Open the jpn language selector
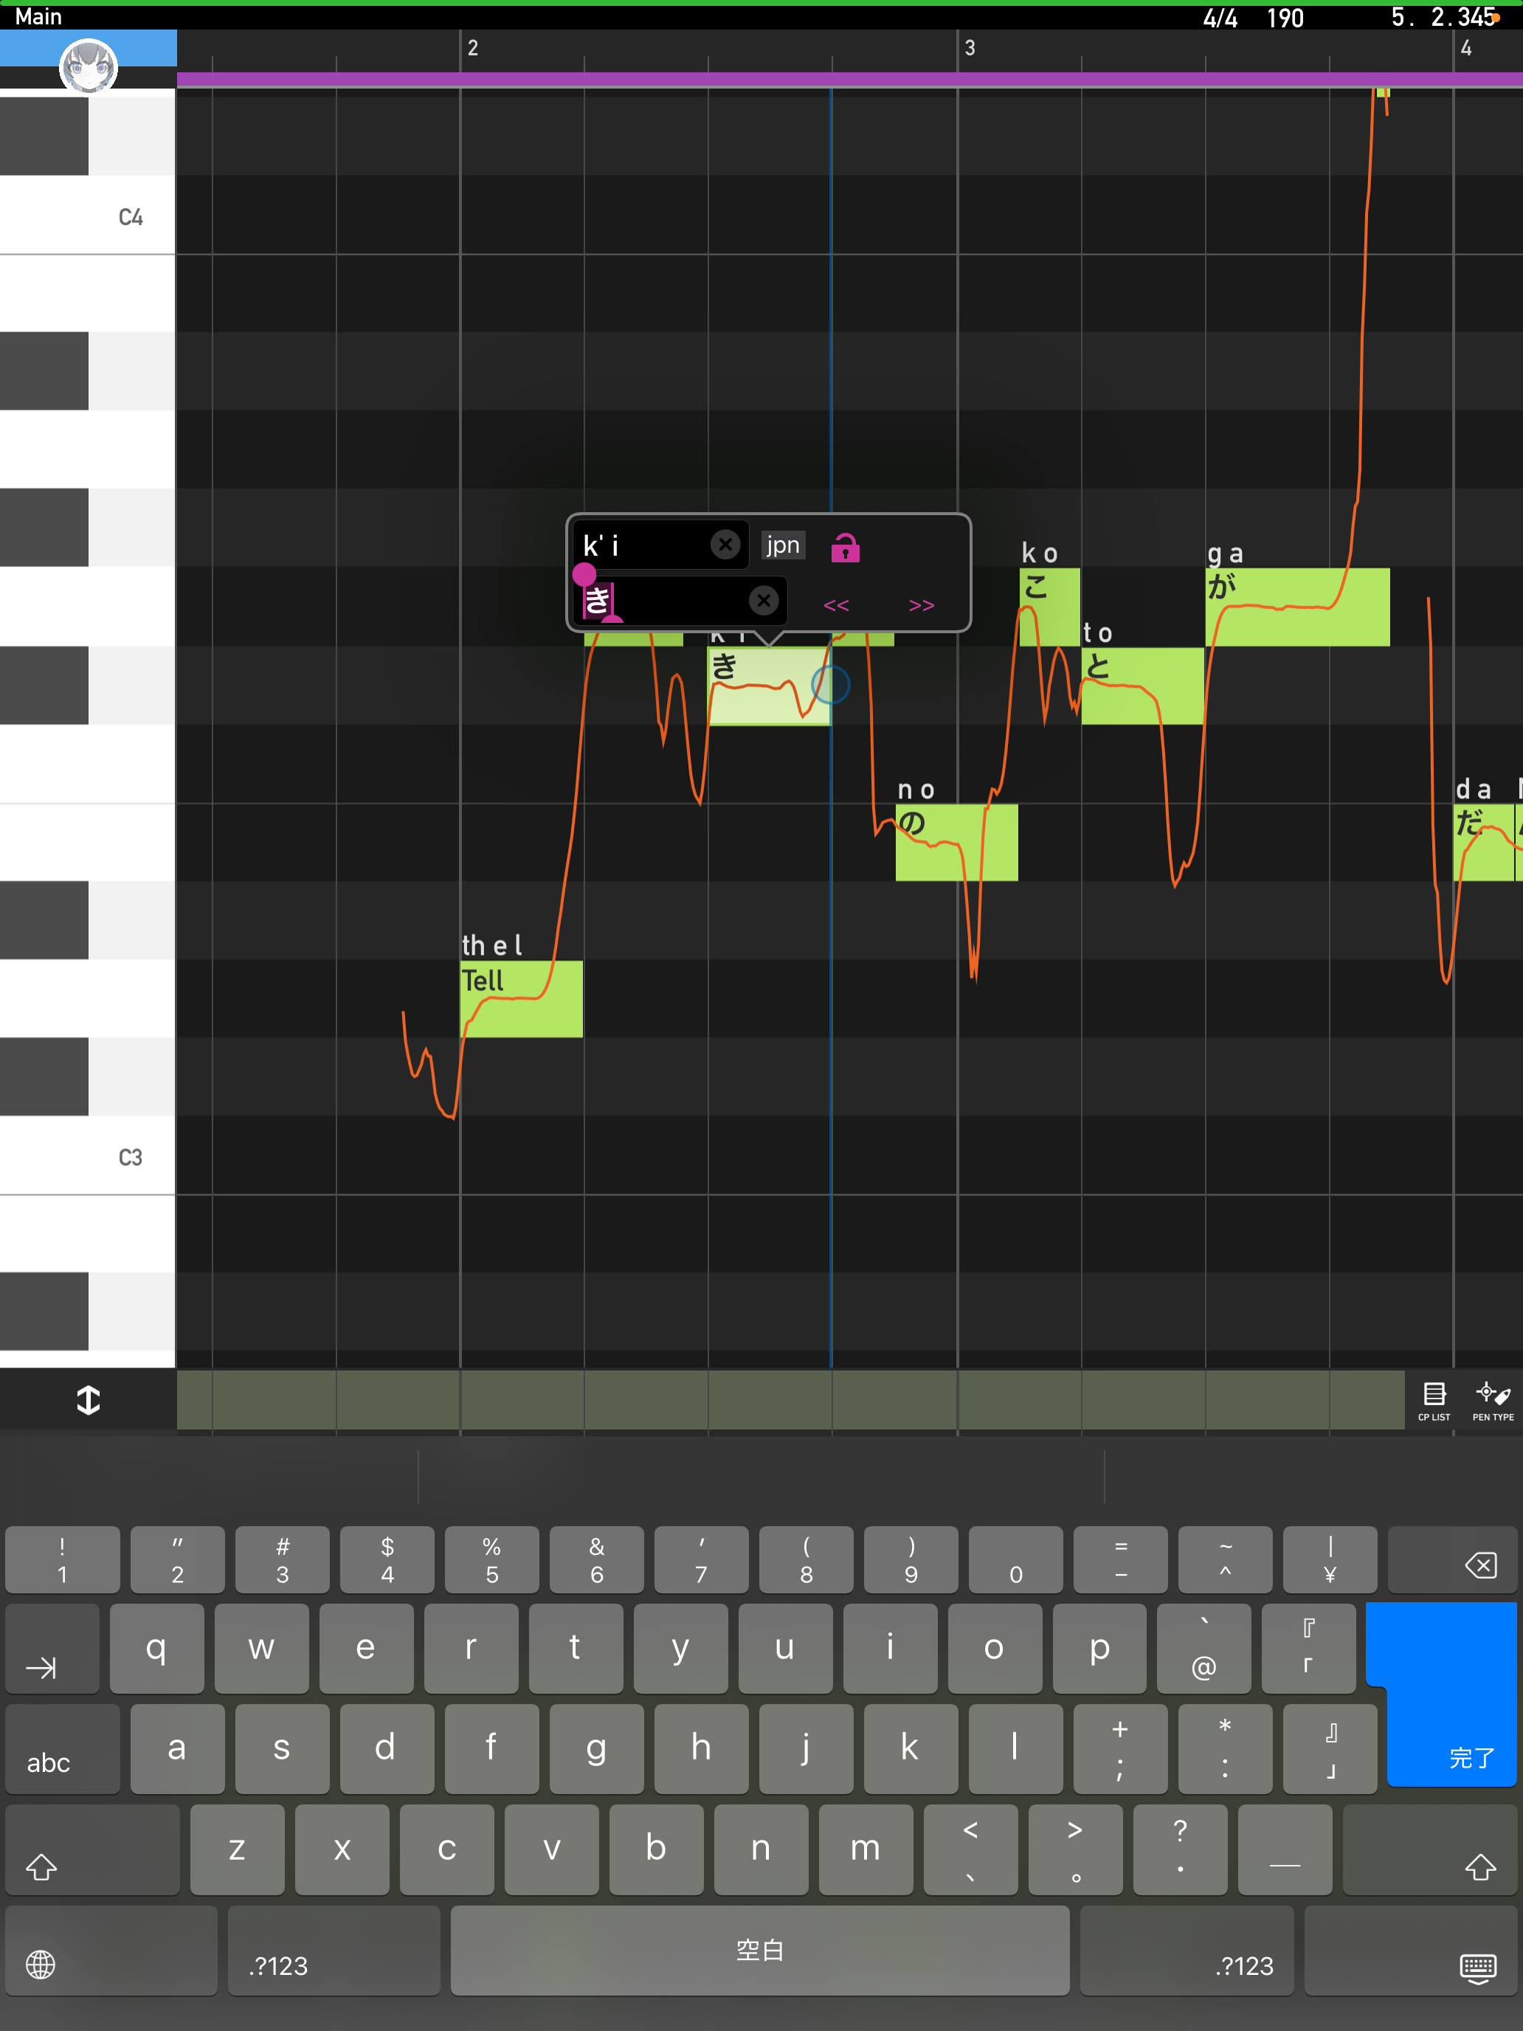The image size is (1523, 2031). pos(783,545)
